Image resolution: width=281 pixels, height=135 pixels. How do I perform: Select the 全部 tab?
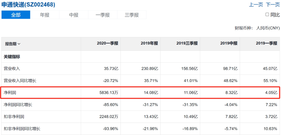click(x=16, y=15)
